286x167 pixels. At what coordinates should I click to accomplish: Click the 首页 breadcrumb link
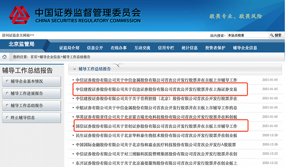[34, 57]
